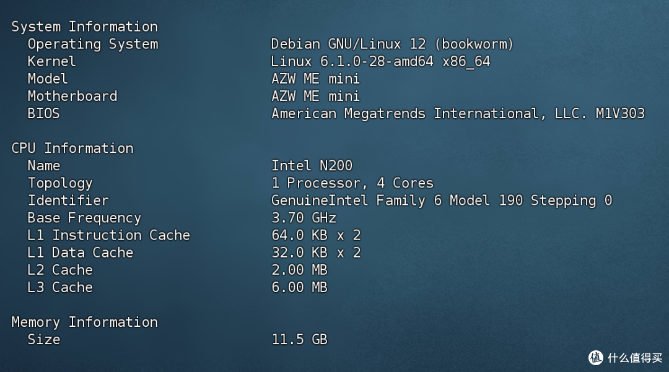This screenshot has width=669, height=372.
Task: Select the 11.5 GB memory size value
Action: 299,340
